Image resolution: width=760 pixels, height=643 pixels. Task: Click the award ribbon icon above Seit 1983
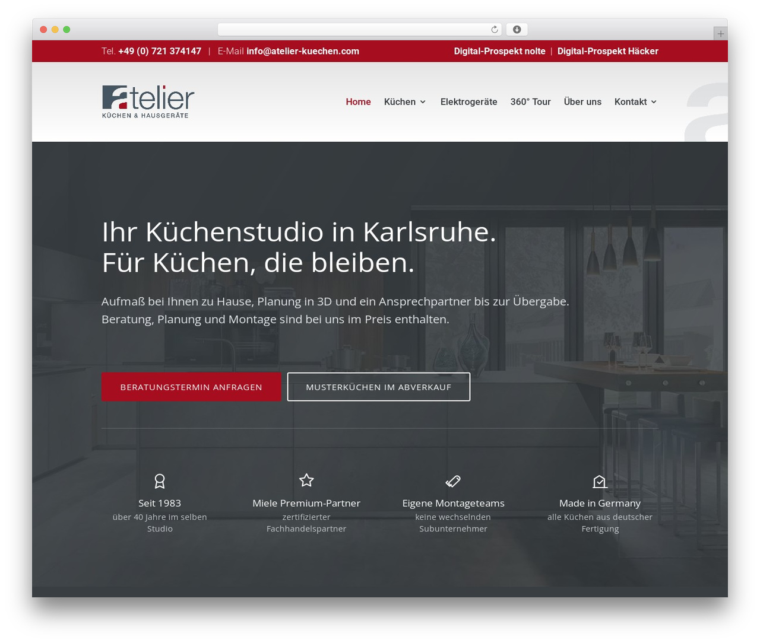click(160, 481)
